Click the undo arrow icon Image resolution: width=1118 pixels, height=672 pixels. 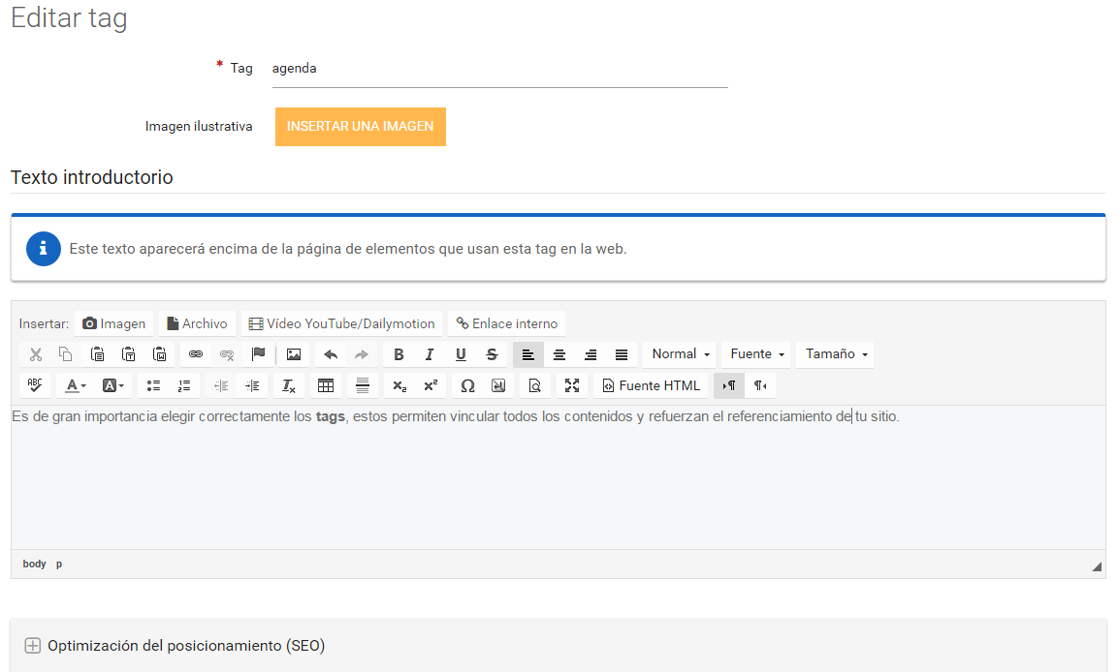(331, 354)
